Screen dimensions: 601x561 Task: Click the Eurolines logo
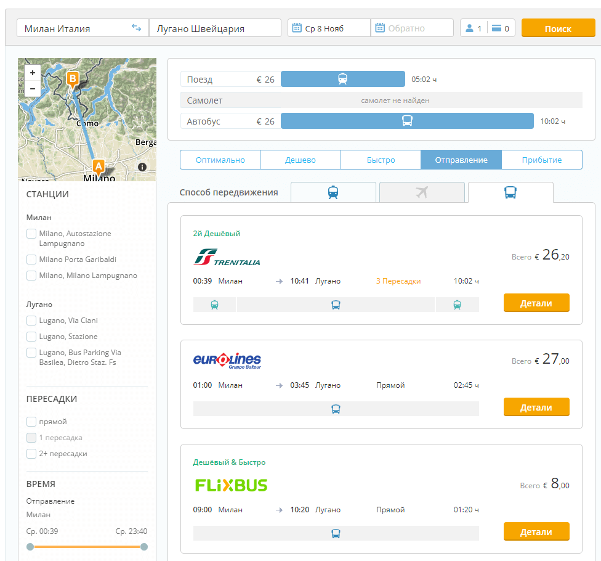pyautogui.click(x=227, y=361)
